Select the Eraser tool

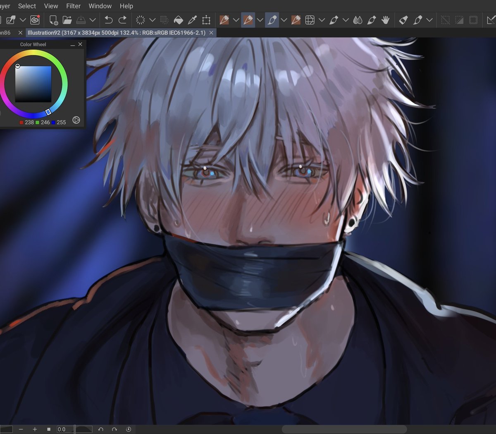pos(403,19)
